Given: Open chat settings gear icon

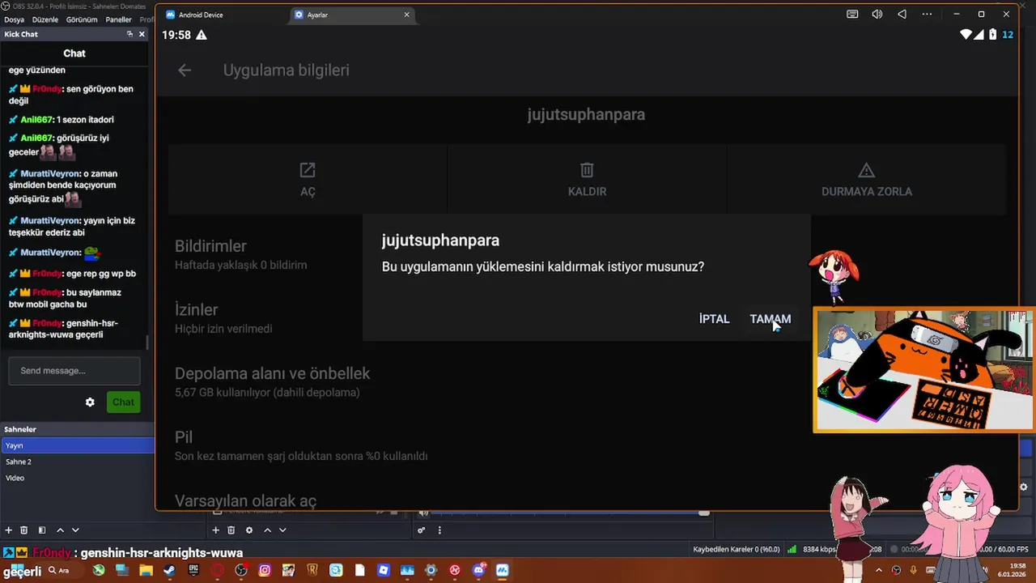Looking at the screenshot, I should tap(90, 402).
